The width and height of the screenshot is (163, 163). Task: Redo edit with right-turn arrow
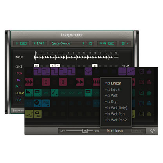click(105, 43)
